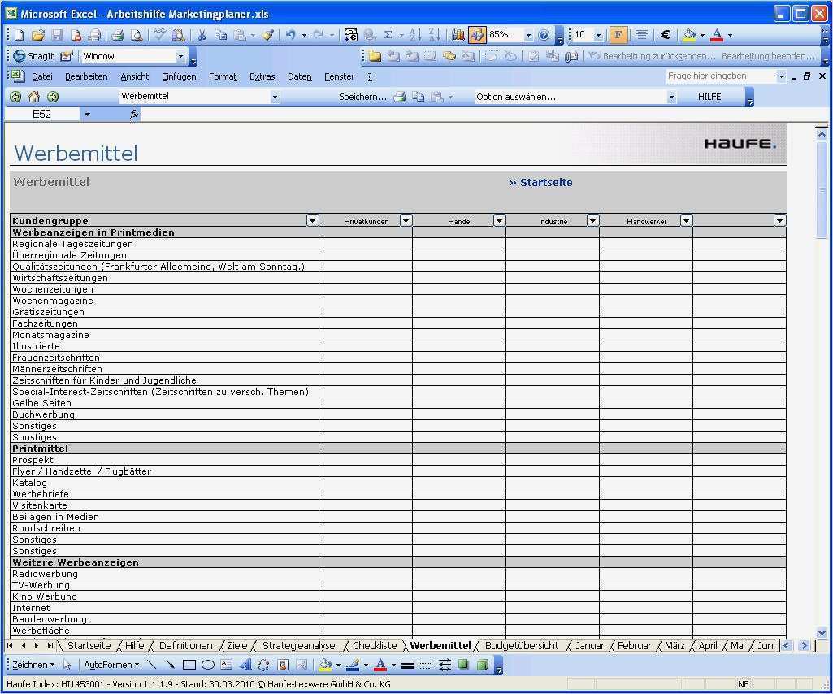Select the Spelling check icon
The width and height of the screenshot is (833, 694).
pos(159,35)
